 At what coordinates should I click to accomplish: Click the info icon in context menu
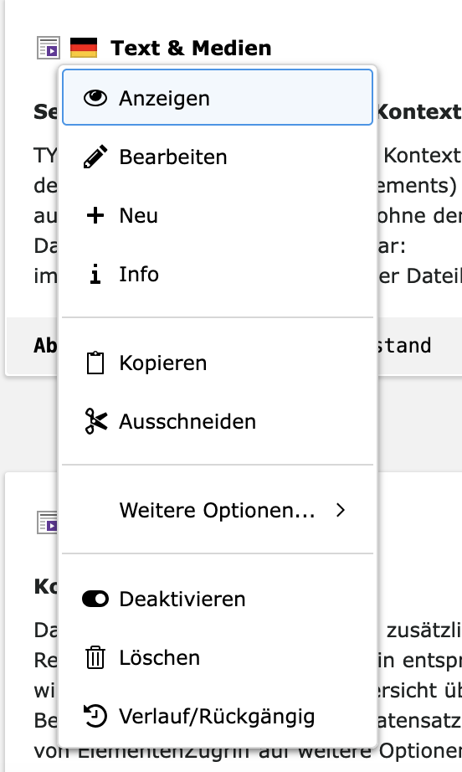pyautogui.click(x=95, y=274)
